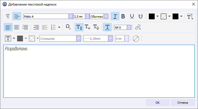Screen dimensions: 198x109
Task: Click the № 0 number field
Action: [121, 27]
